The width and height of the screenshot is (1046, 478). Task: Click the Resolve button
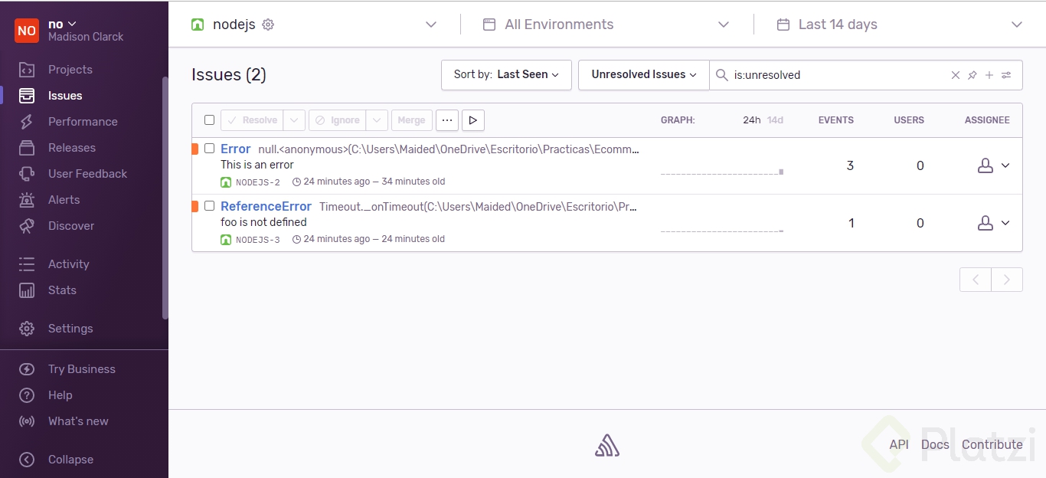tap(252, 120)
